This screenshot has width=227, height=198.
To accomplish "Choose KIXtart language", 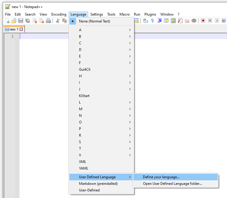I will 101,96.
